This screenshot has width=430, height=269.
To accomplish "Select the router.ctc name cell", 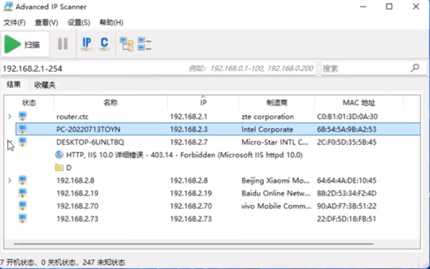I will [72, 117].
